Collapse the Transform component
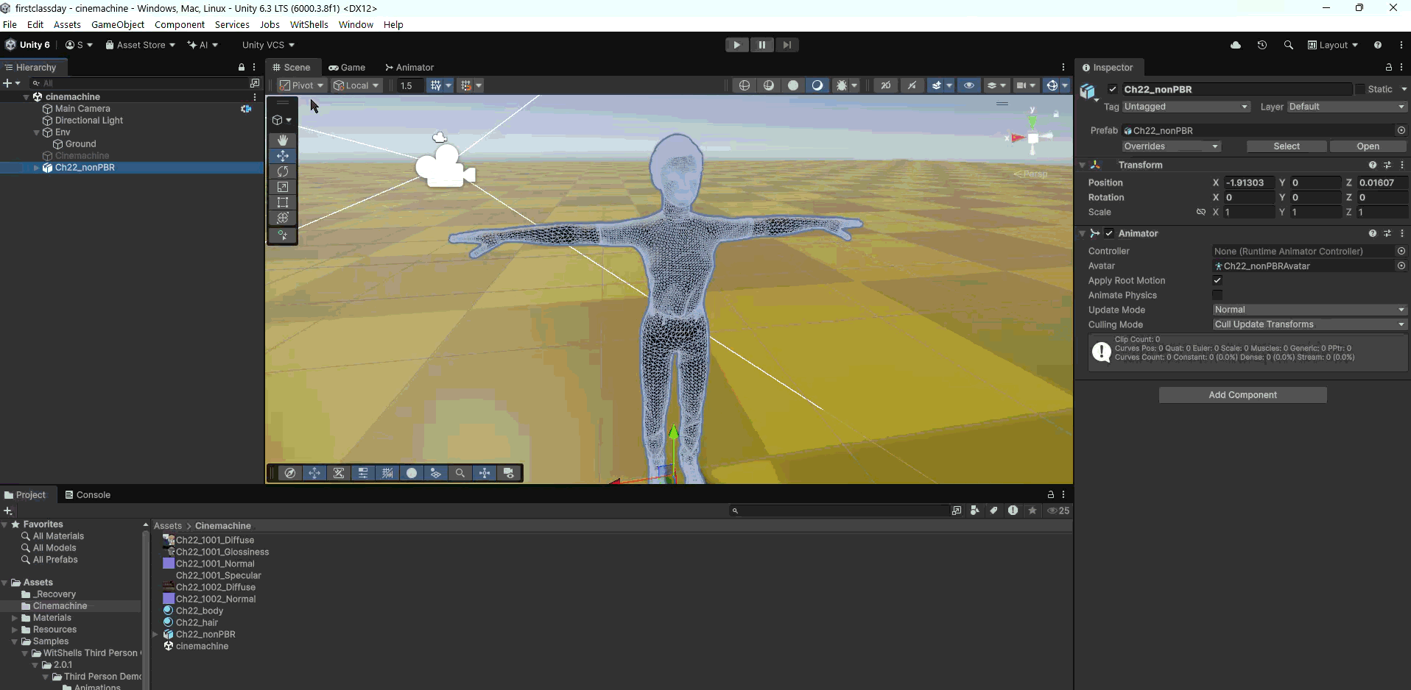The width and height of the screenshot is (1411, 690). pyautogui.click(x=1083, y=165)
